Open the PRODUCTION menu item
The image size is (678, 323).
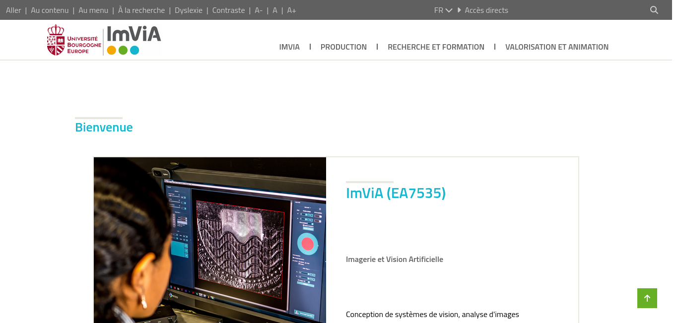coord(343,47)
